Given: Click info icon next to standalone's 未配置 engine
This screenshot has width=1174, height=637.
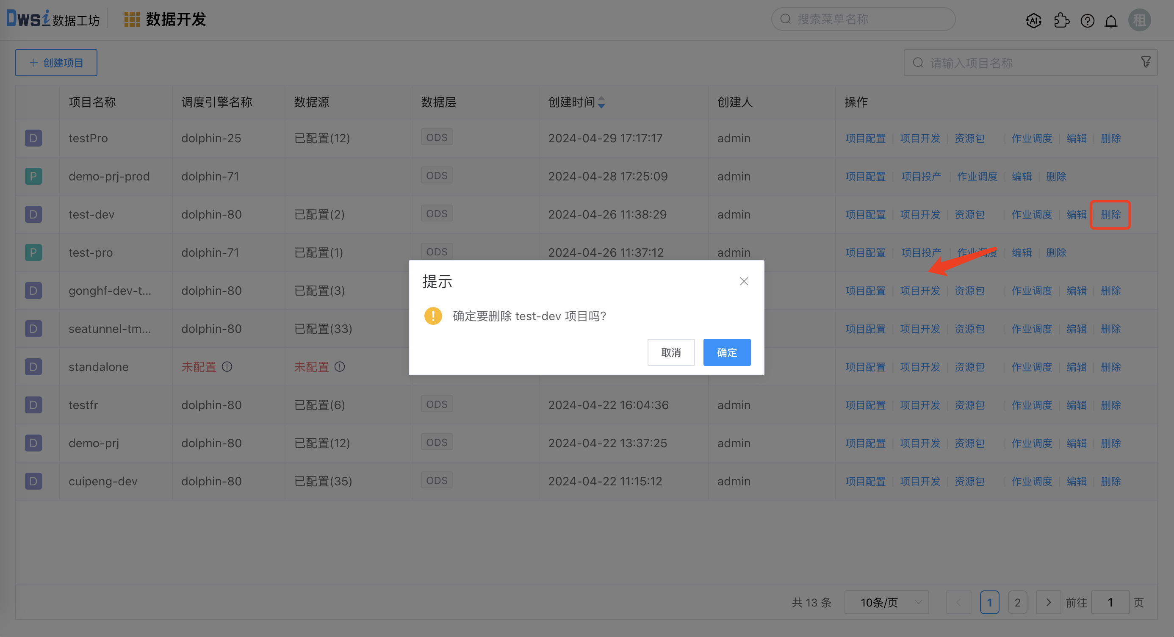Looking at the screenshot, I should click(227, 367).
